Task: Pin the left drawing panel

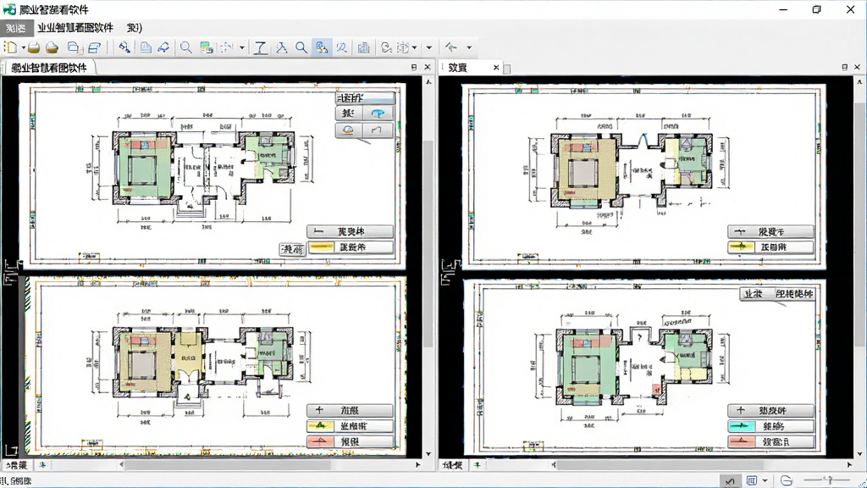Action: tap(413, 67)
